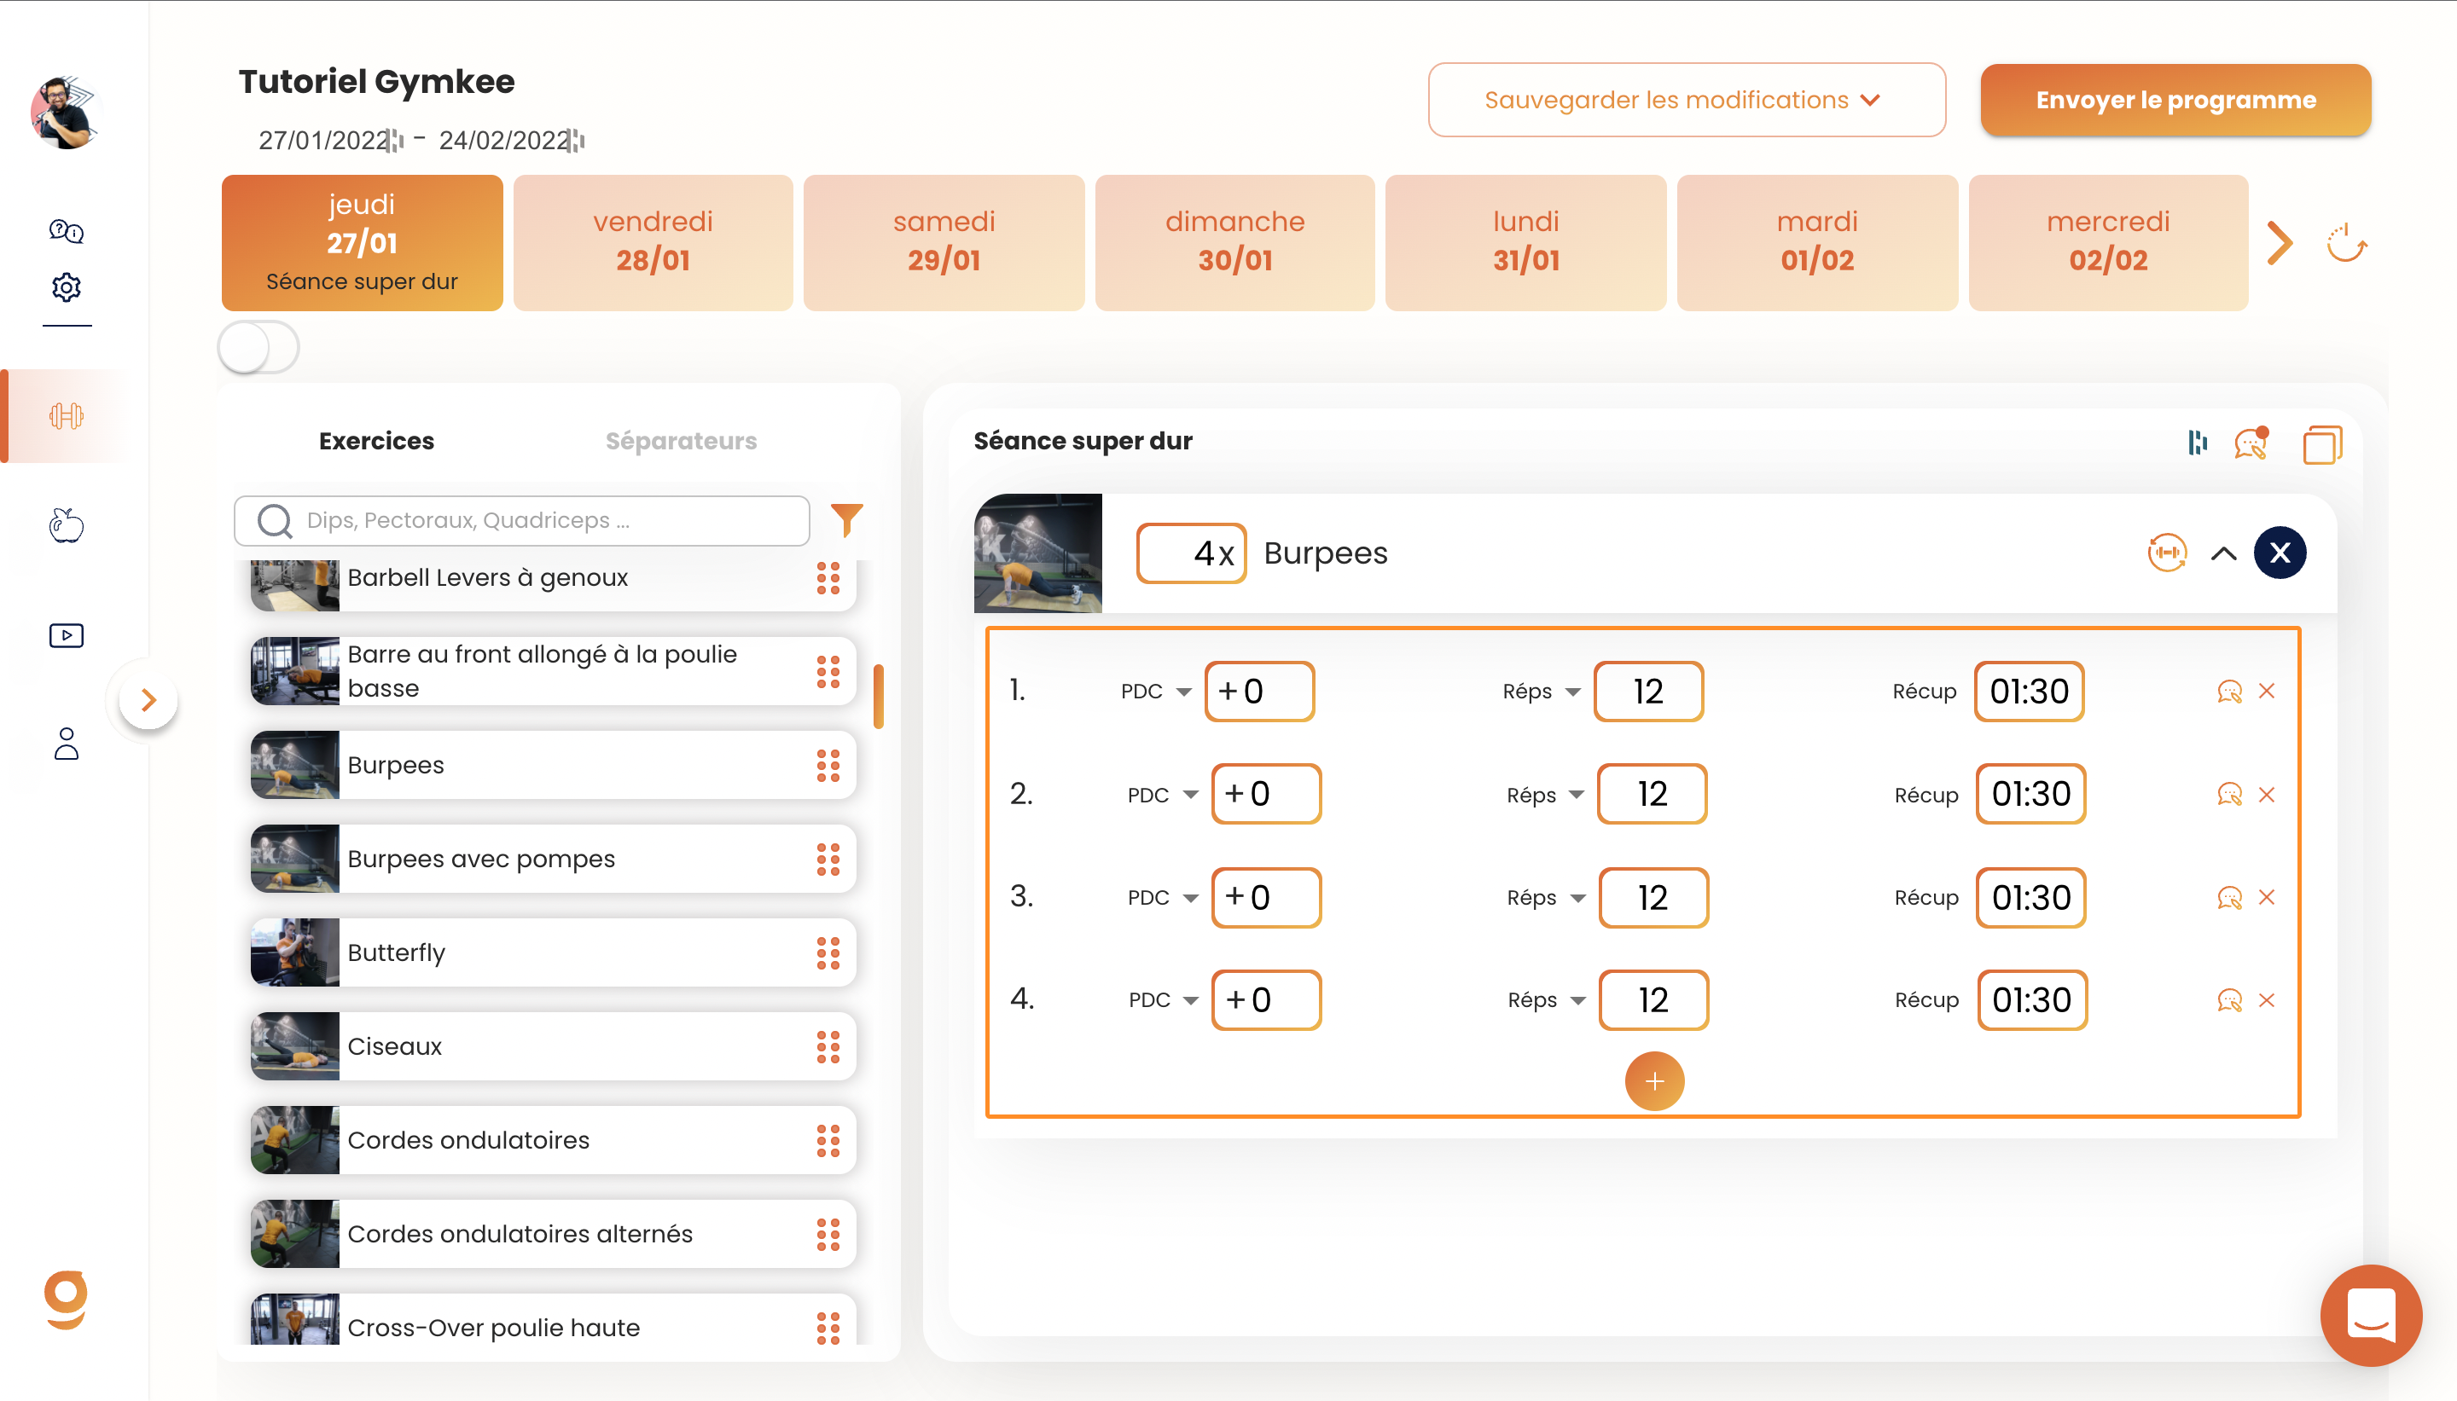Add comment to set 4

point(2230,999)
